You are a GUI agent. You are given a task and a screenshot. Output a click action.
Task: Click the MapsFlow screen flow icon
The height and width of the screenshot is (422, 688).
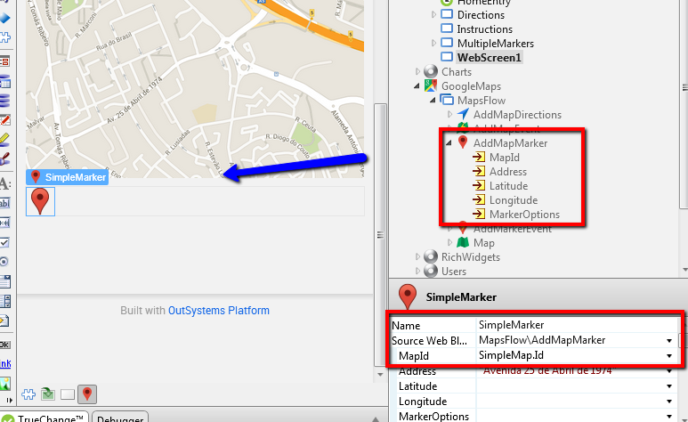[447, 101]
